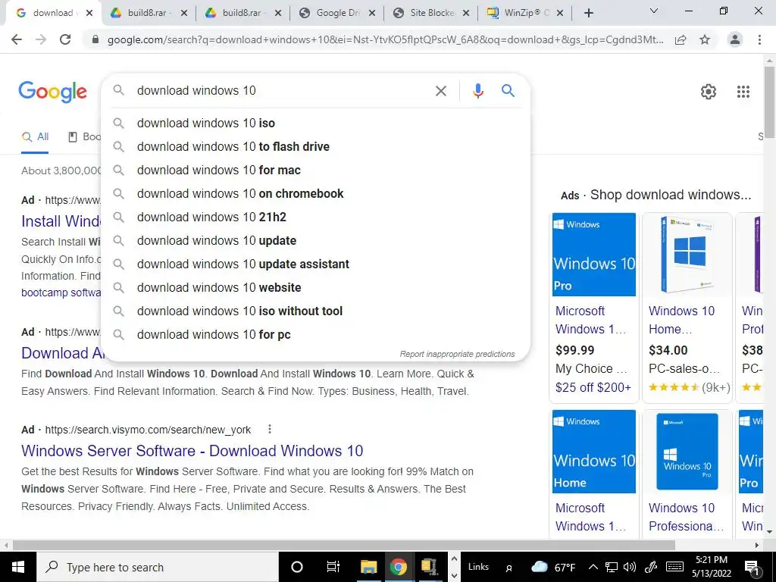Open the Chrome profile avatar
Screen dimensions: 776x582
pyautogui.click(x=735, y=39)
